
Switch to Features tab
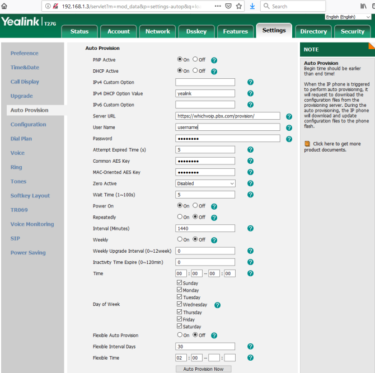pos(235,31)
